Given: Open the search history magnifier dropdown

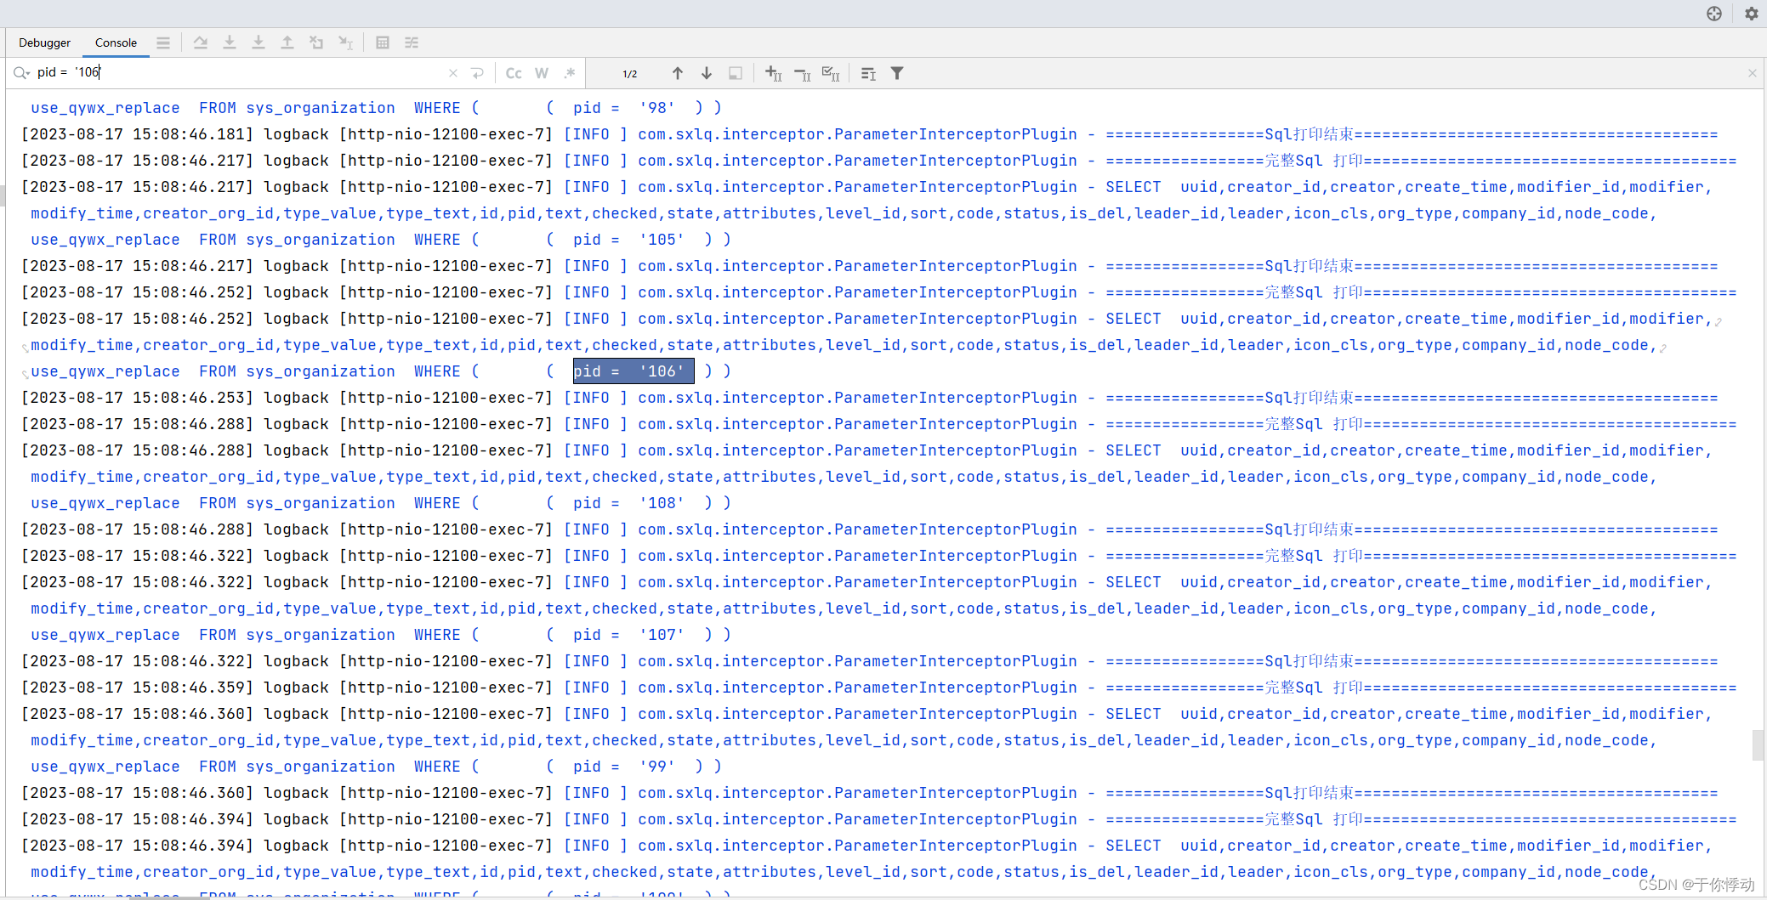Looking at the screenshot, I should 21,73.
